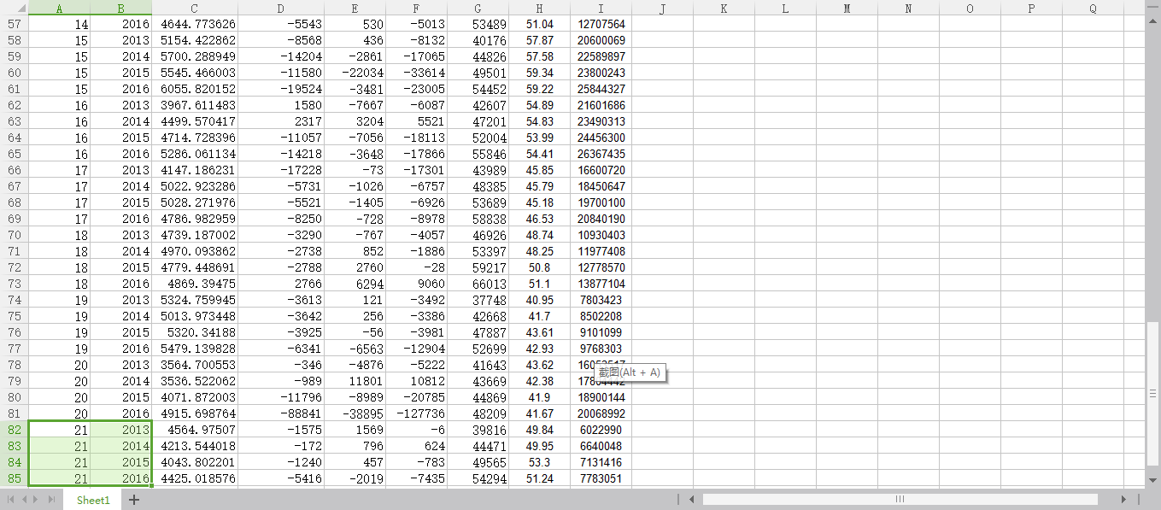The image size is (1161, 510).
Task: Click cell with value -38895
Action: pos(355,413)
